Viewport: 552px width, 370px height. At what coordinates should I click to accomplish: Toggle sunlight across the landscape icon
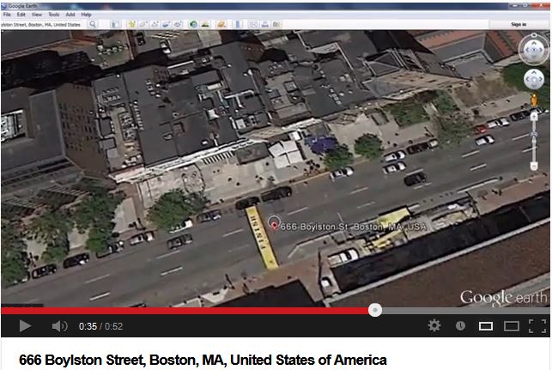(205, 24)
